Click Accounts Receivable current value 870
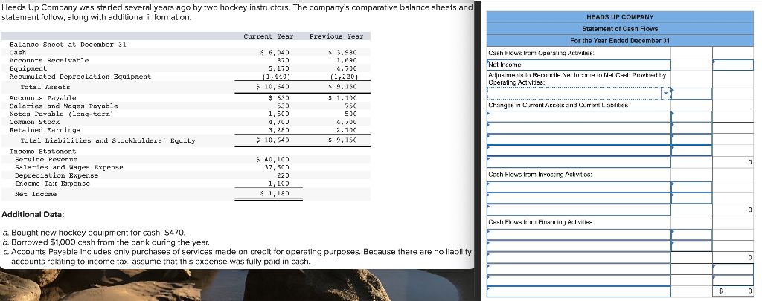The height and width of the screenshot is (301, 762). coord(284,60)
